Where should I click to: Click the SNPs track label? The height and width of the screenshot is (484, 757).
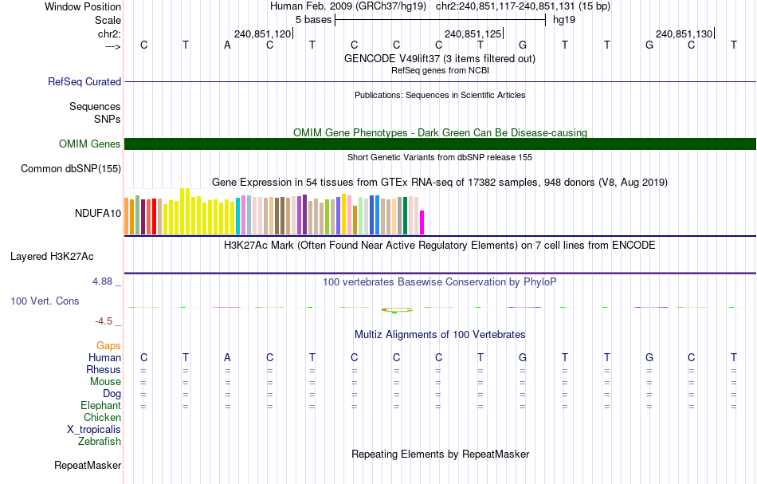click(x=108, y=119)
